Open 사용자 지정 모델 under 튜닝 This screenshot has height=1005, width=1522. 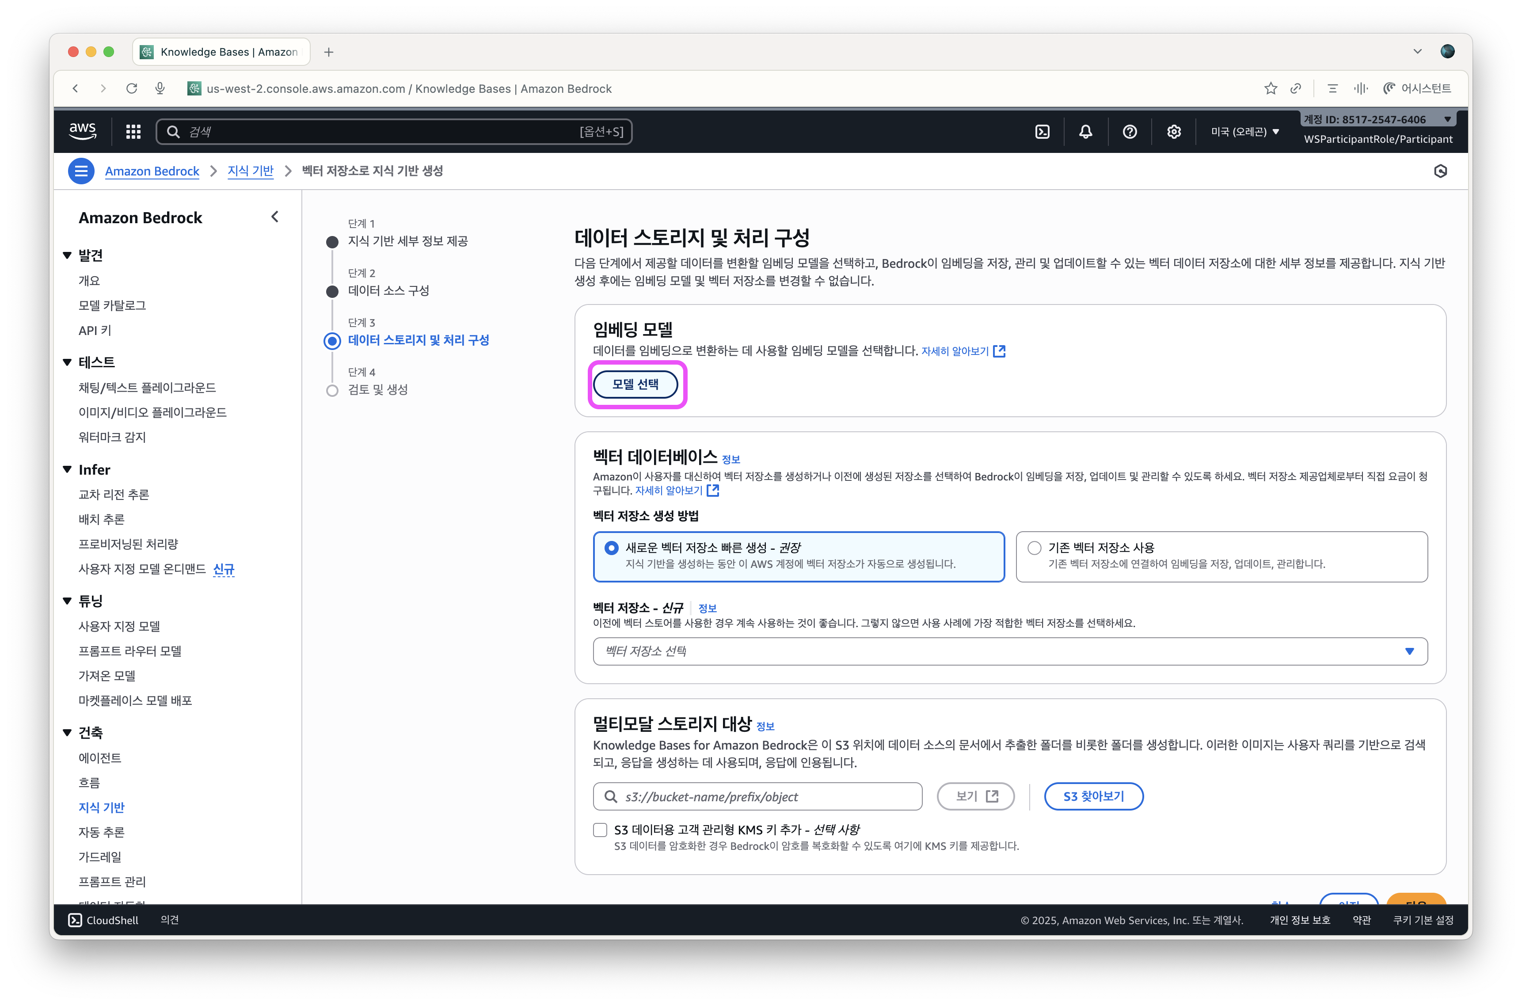coord(119,625)
